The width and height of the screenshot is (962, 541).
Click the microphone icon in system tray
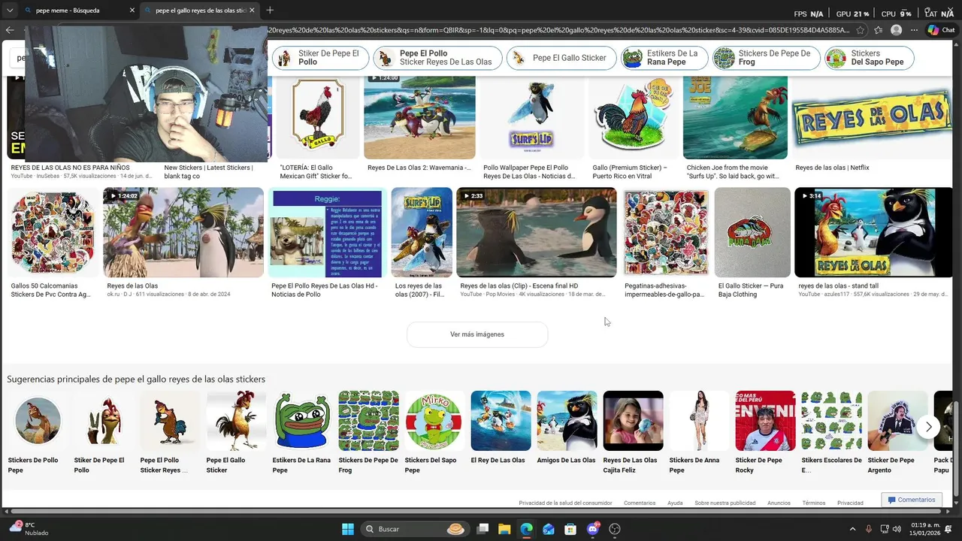click(x=869, y=529)
